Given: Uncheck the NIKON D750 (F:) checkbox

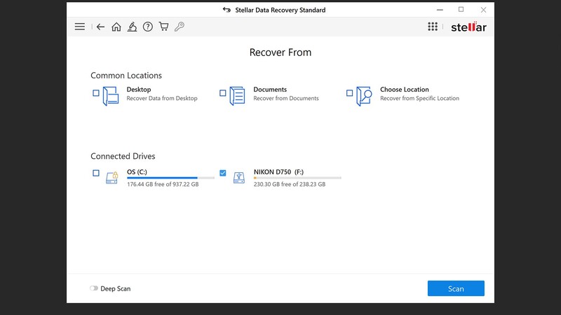Looking at the screenshot, I should click(222, 173).
